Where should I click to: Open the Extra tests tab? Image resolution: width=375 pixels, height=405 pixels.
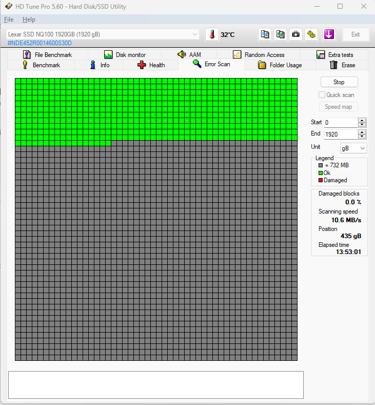coord(334,55)
